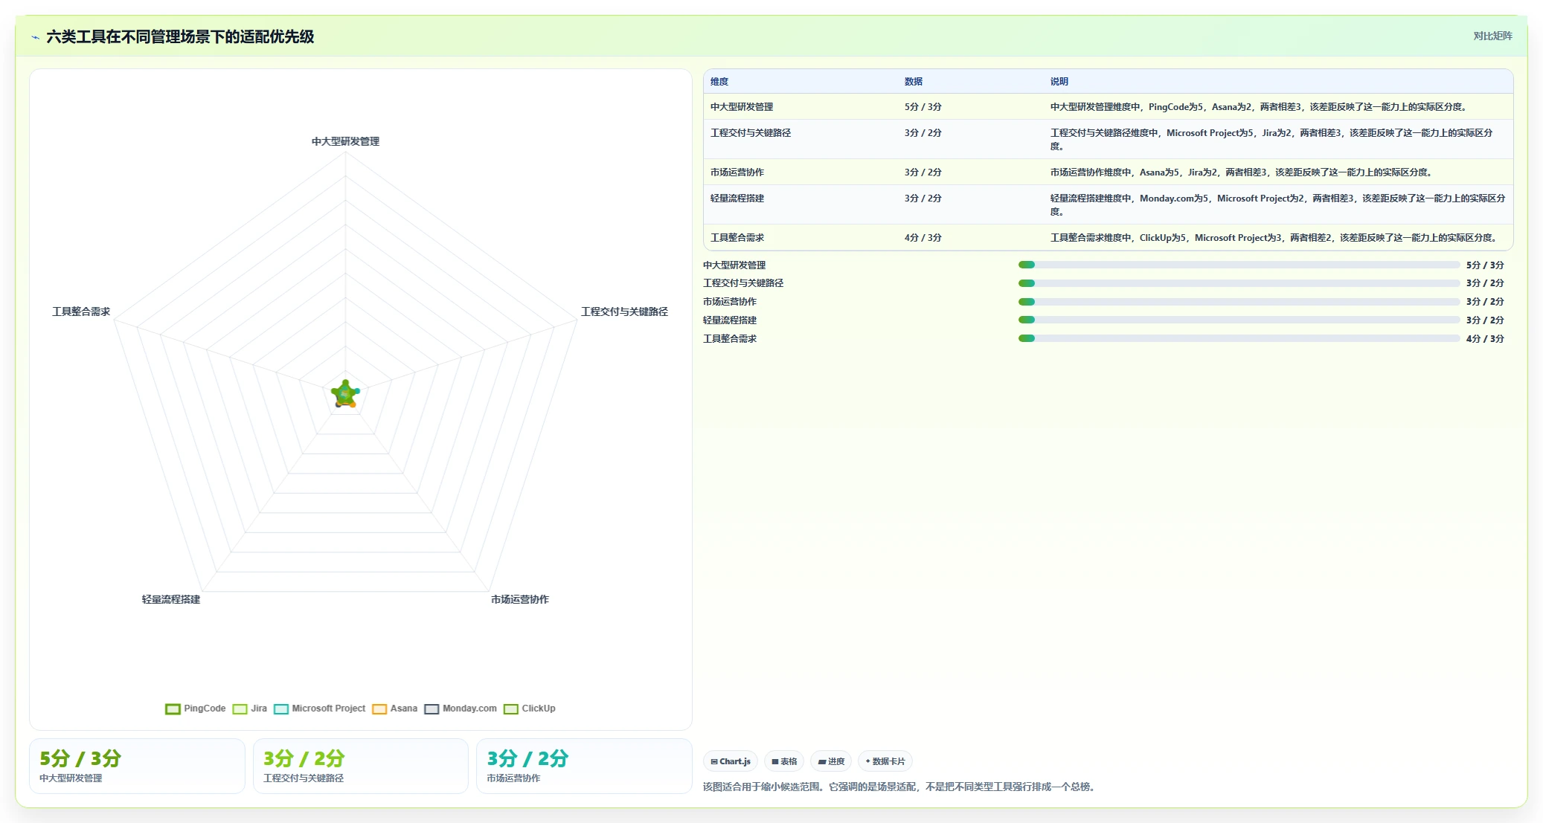This screenshot has width=1543, height=823.
Task: Click the 对比矩阵 label in the header
Action: pos(1492,36)
